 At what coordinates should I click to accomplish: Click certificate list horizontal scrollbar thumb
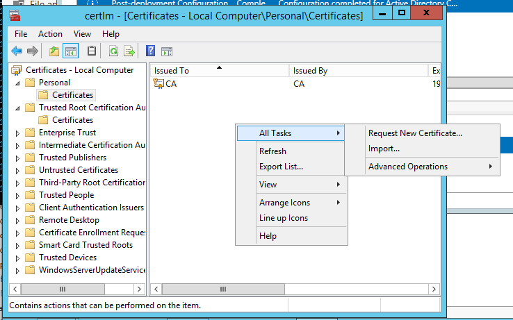tap(223, 289)
